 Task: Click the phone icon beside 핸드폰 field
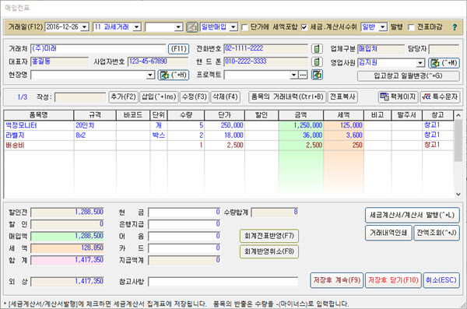click(317, 61)
